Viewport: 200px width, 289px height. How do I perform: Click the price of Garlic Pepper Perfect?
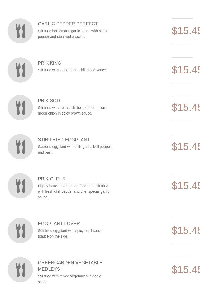pos(186,31)
